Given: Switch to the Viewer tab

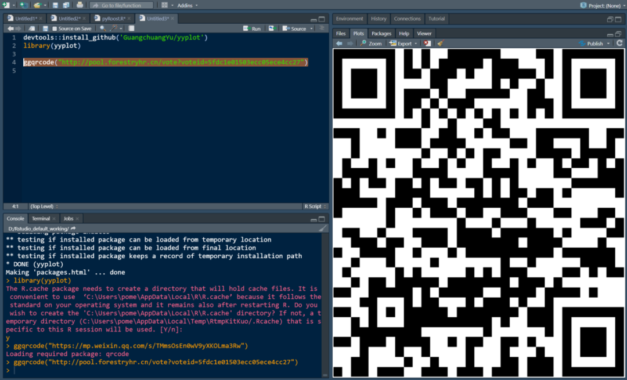Looking at the screenshot, I should coord(424,34).
